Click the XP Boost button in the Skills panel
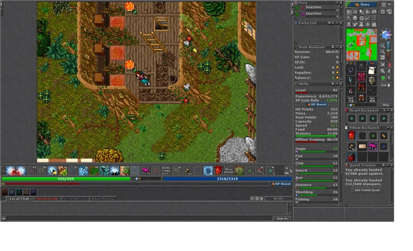The width and height of the screenshot is (413, 251). coord(316,105)
